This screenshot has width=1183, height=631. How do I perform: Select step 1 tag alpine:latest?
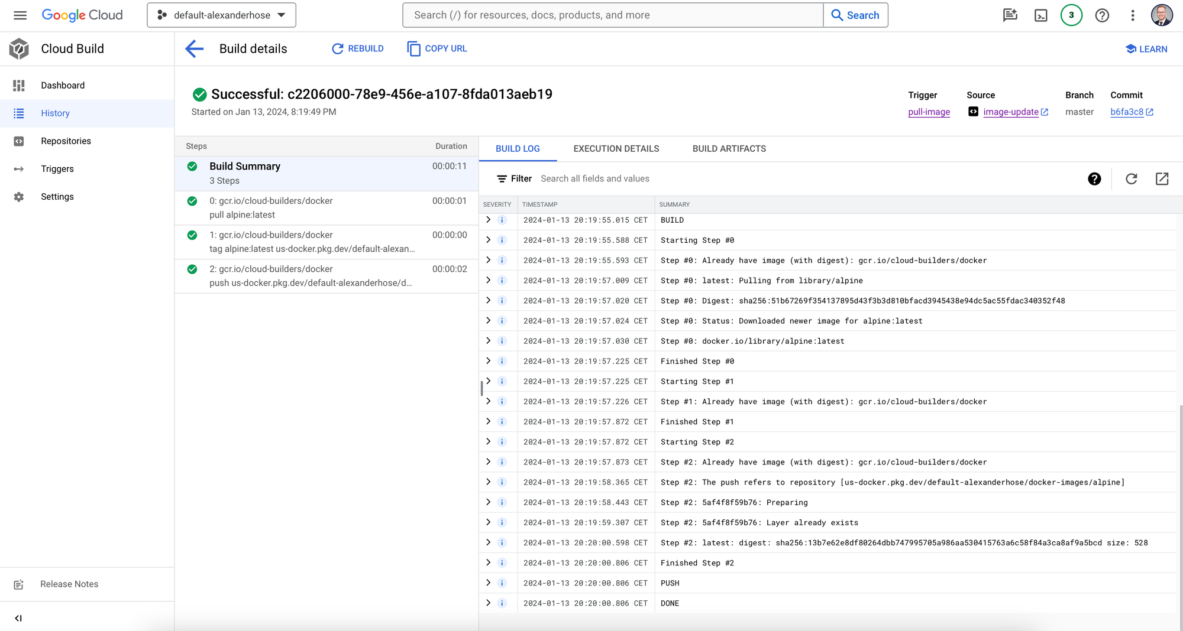(x=327, y=242)
